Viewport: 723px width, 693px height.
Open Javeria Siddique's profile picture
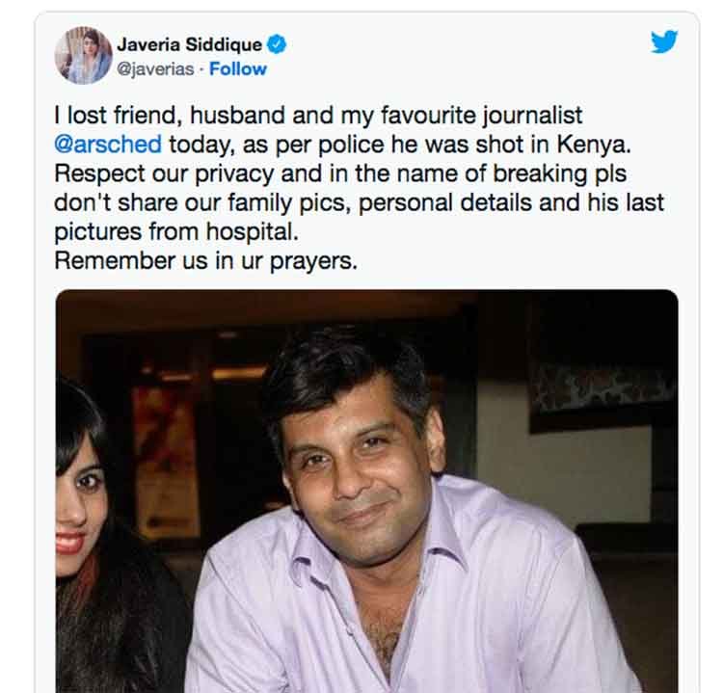point(83,55)
